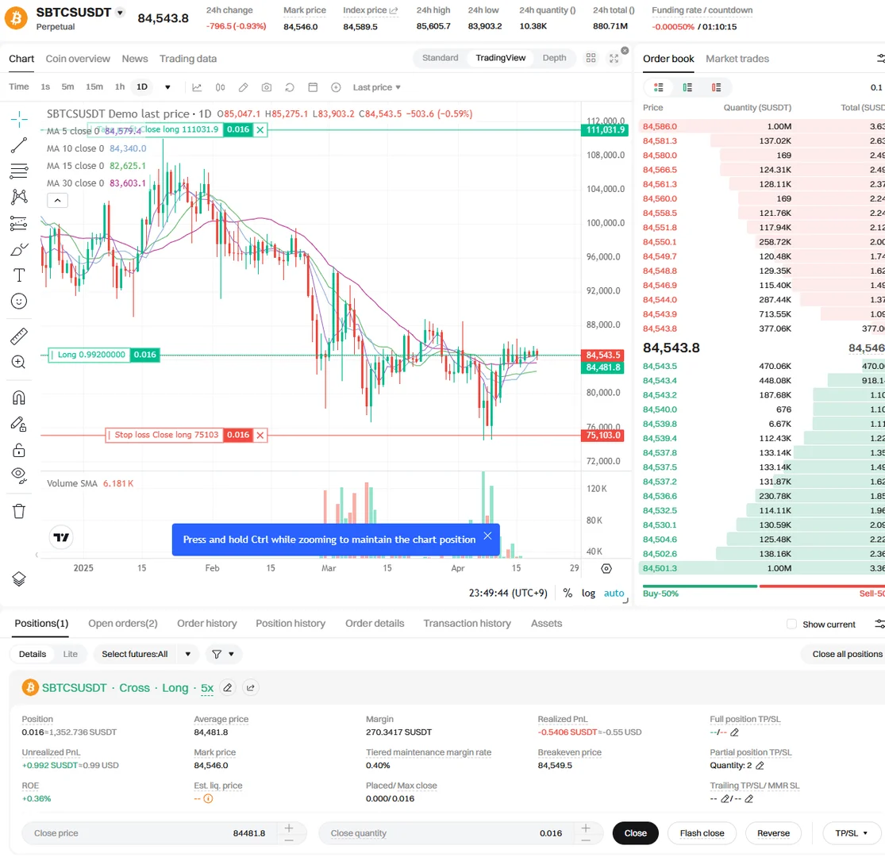Screen dimensions: 885x857
Task: Click the black Close position button
Action: (636, 833)
